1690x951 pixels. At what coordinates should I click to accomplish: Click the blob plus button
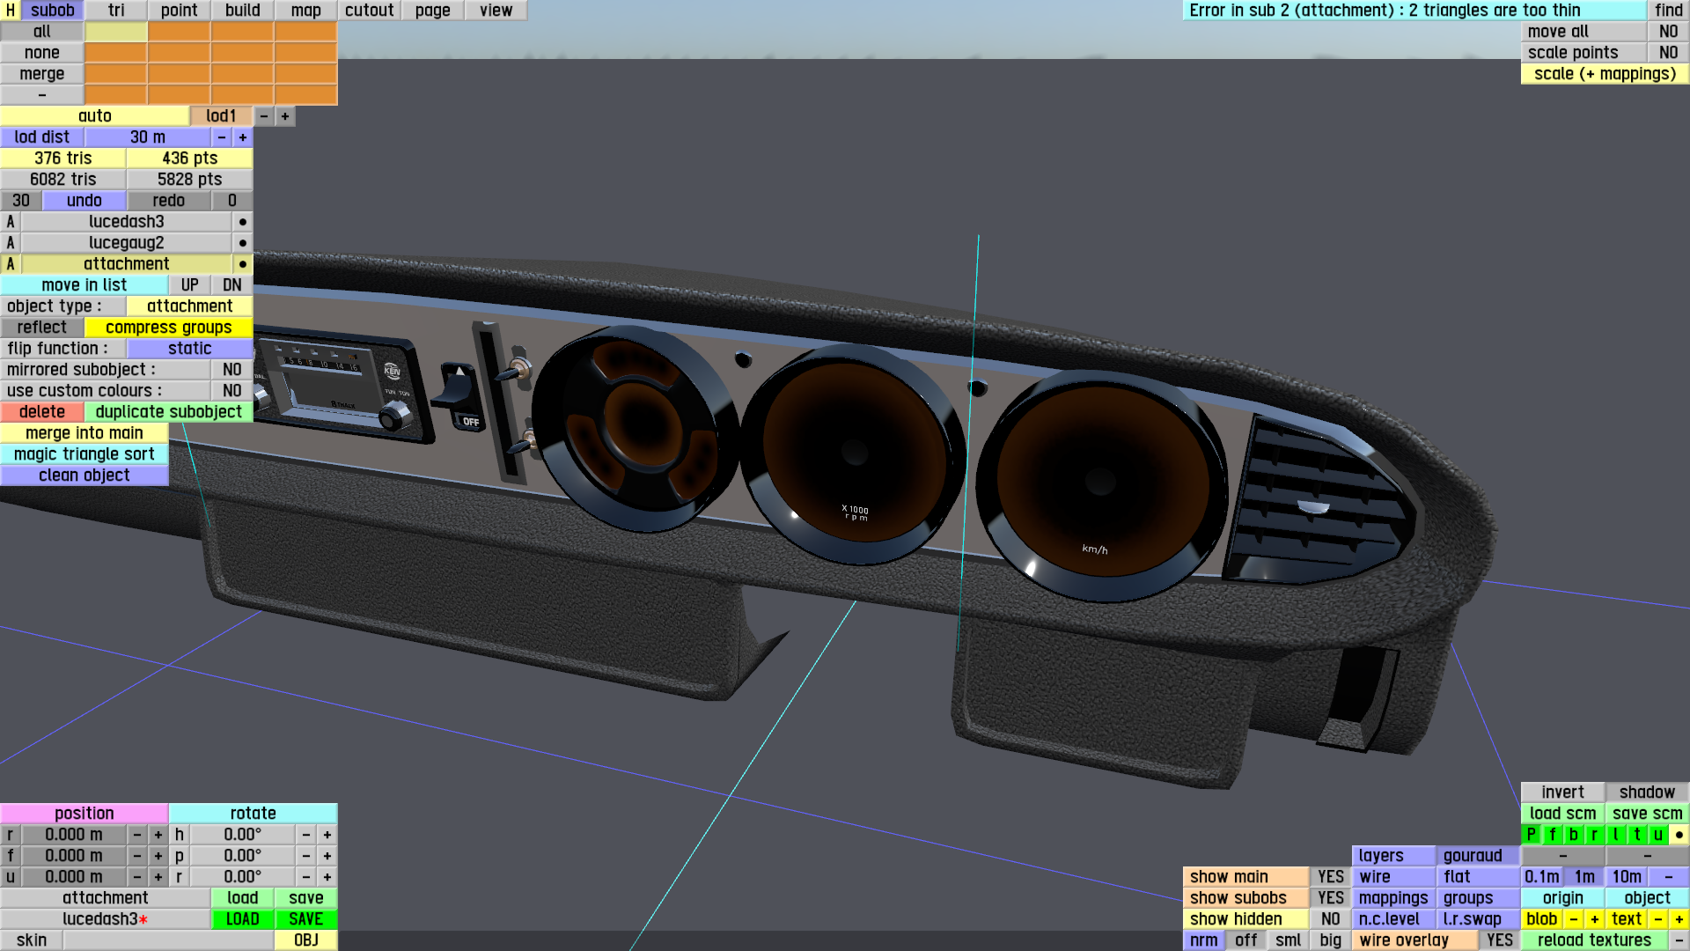1594,919
